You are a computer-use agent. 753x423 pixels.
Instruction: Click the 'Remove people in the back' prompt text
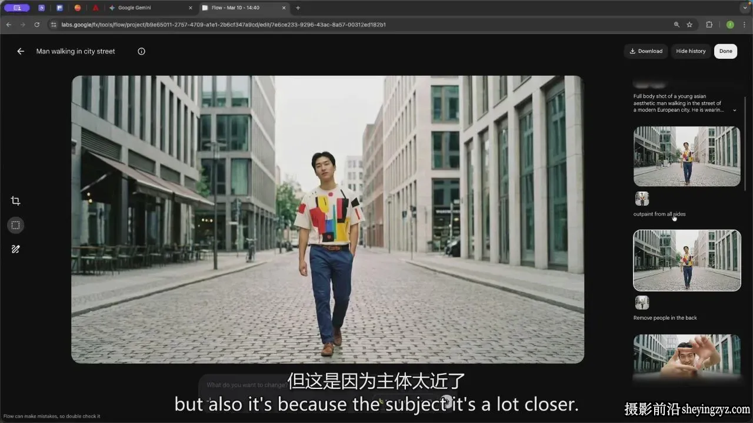665,318
